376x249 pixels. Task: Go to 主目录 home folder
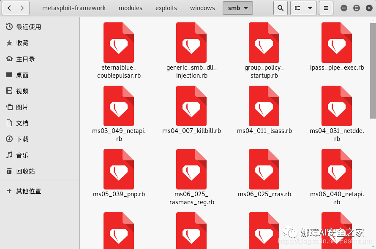pyautogui.click(x=40, y=59)
